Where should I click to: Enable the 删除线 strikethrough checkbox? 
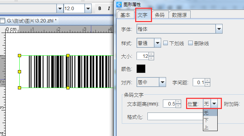(x=190, y=43)
